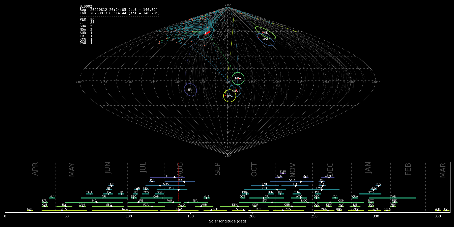Click the FEB month label in timeline
This screenshot has width=454, height=227.
[408, 169]
